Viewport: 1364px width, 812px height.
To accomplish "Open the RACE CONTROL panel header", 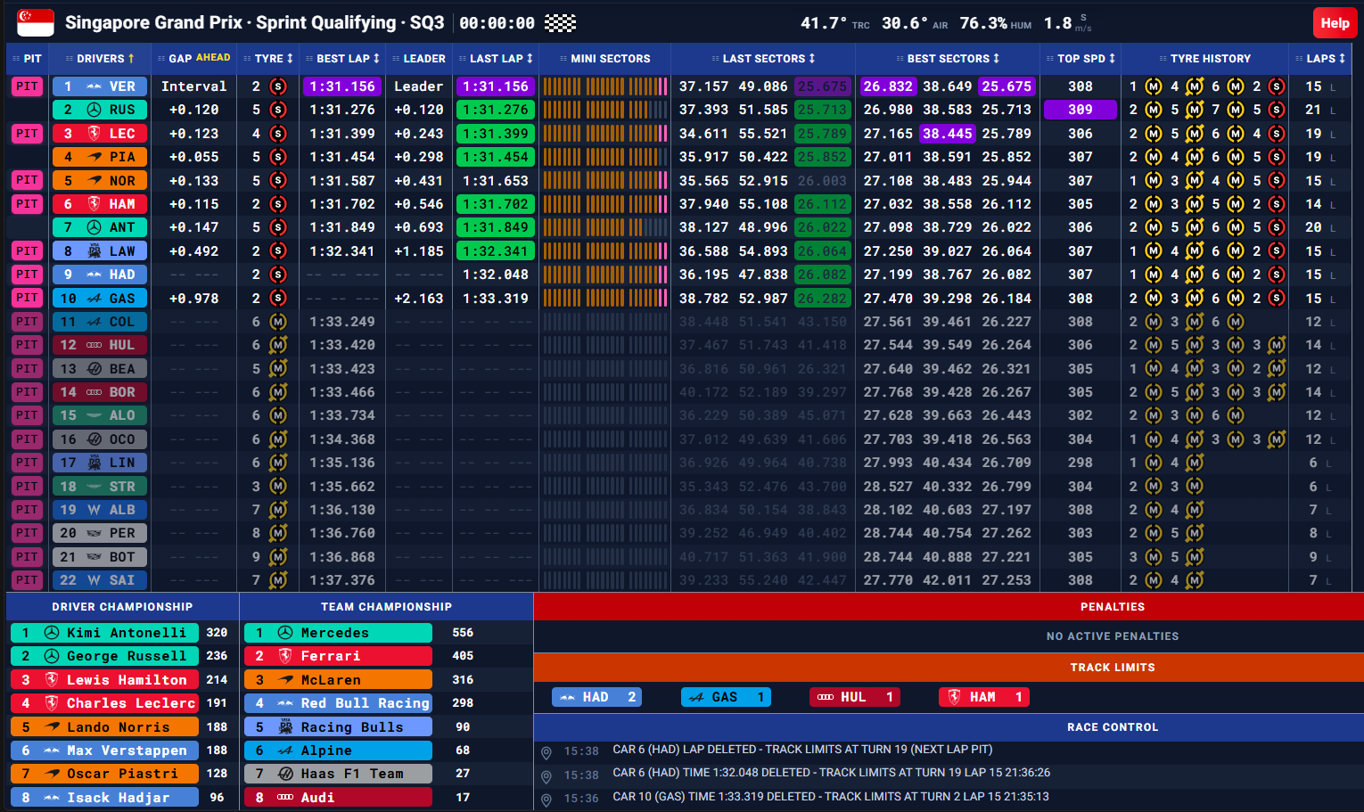I will pyautogui.click(x=949, y=727).
